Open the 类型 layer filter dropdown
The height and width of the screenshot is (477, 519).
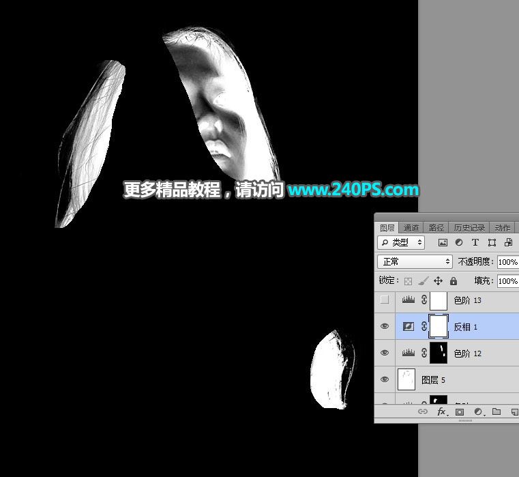(401, 242)
